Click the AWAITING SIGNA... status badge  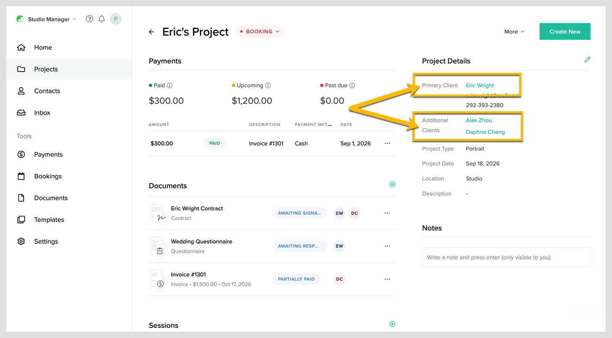click(x=299, y=213)
